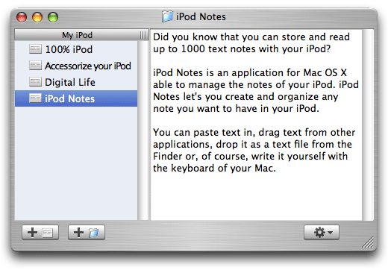This screenshot has width=388, height=270.
Task: Select the iPod Notes note row
Action: point(76,98)
